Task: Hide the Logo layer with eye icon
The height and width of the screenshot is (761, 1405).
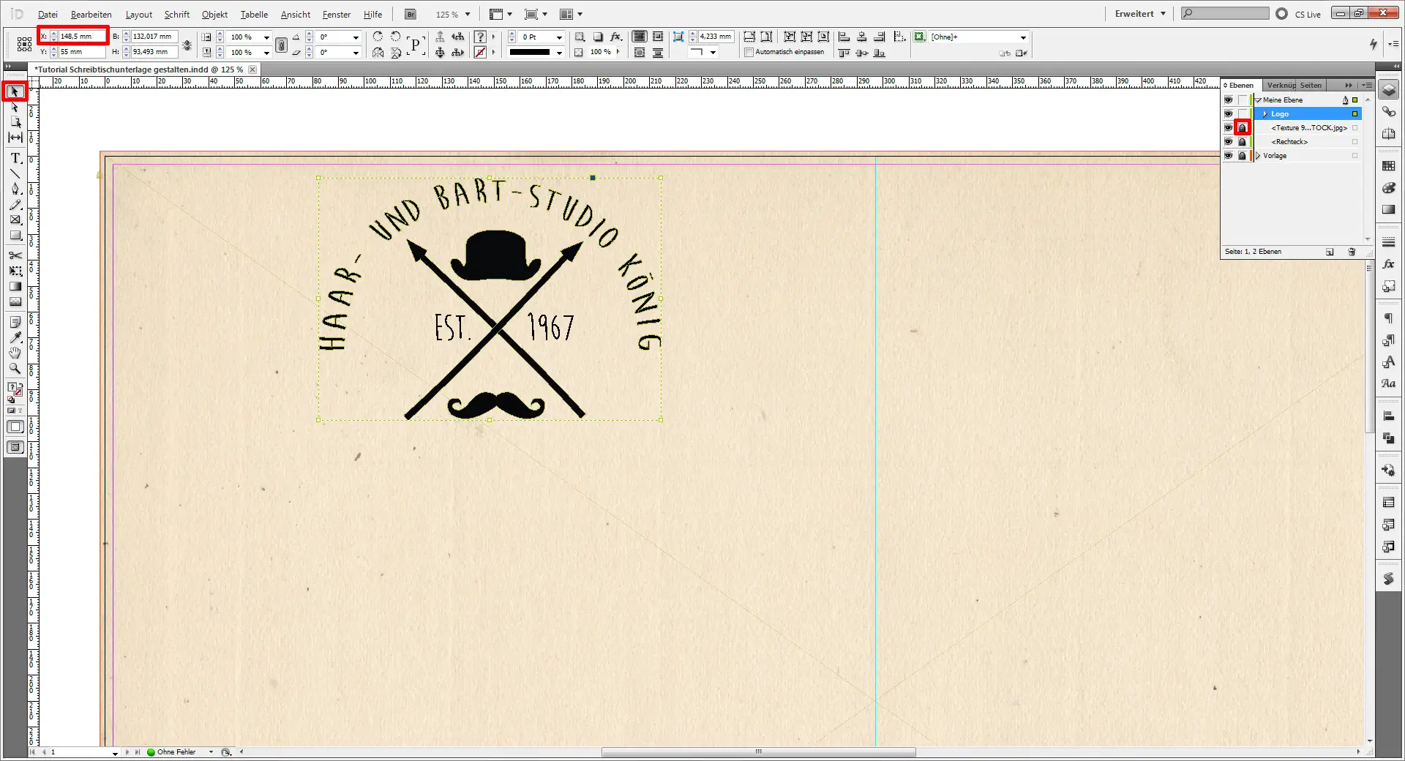Action: 1229,114
